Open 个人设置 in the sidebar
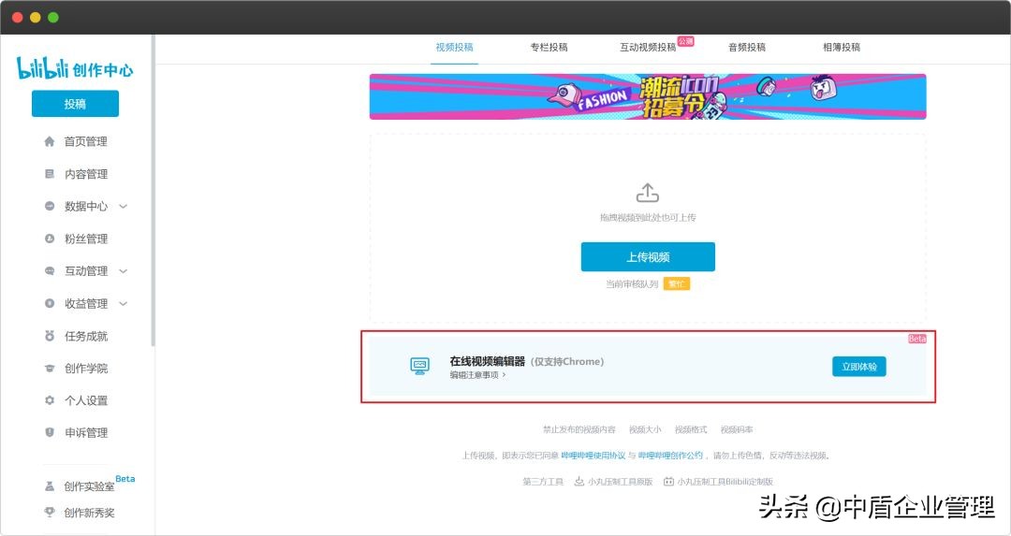This screenshot has width=1011, height=536. 86,400
